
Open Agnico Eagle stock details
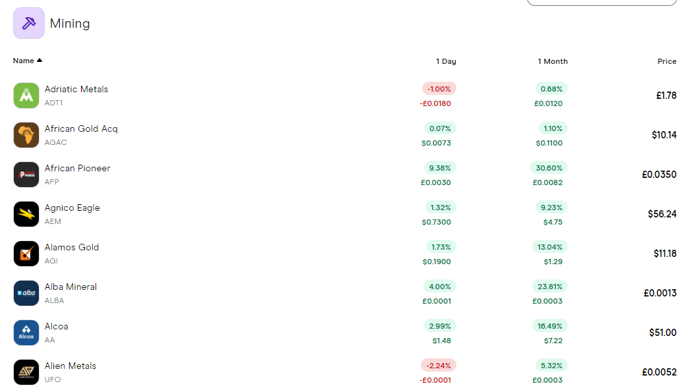[72, 208]
